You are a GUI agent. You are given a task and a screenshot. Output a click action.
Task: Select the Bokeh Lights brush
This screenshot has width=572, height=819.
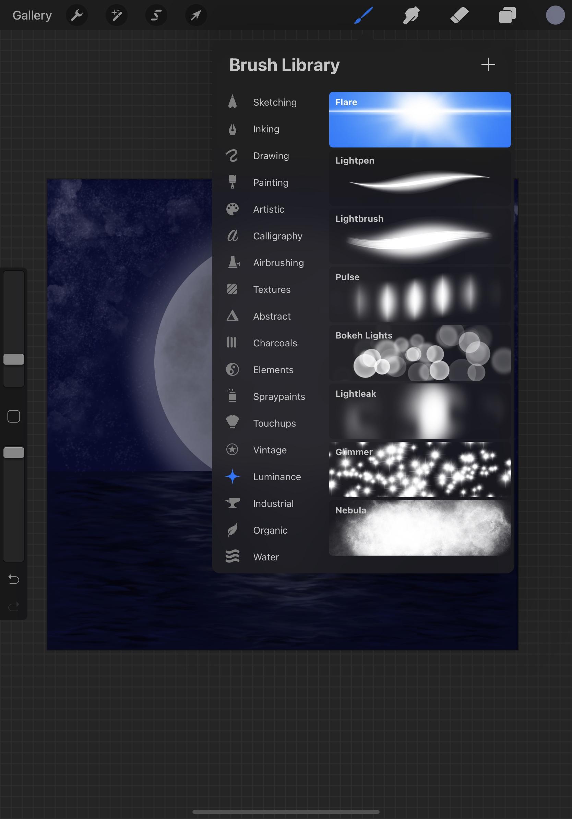pos(420,353)
